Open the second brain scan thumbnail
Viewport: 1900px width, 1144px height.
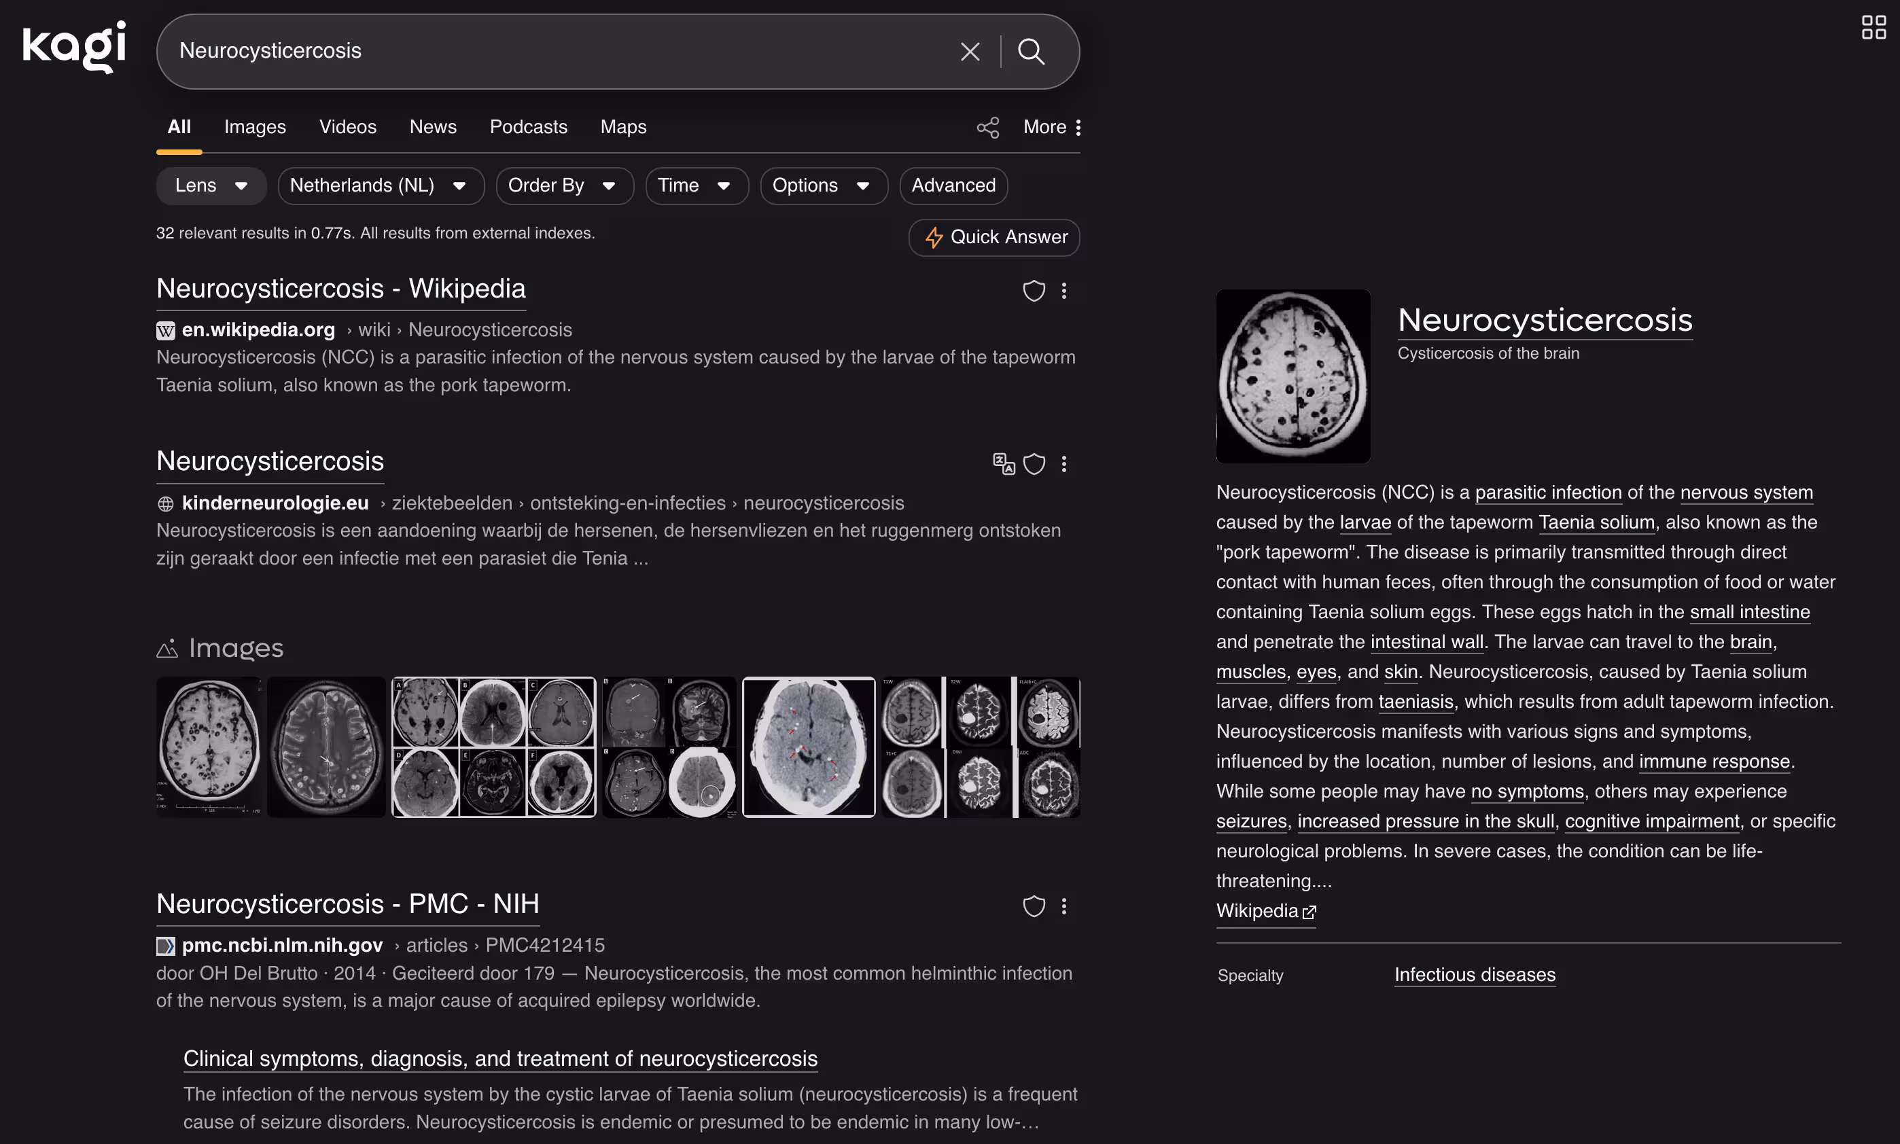tap(326, 747)
